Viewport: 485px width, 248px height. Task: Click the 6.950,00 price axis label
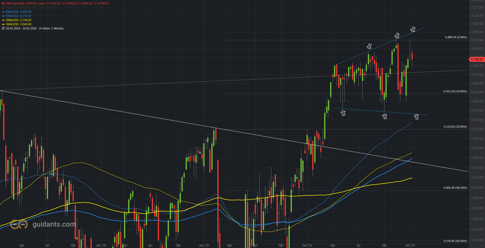point(477,32)
